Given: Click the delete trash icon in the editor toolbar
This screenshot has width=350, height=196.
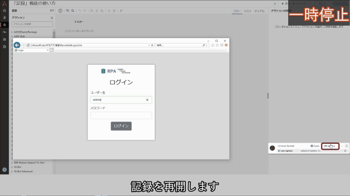Looking at the screenshot, I should click(x=114, y=11).
